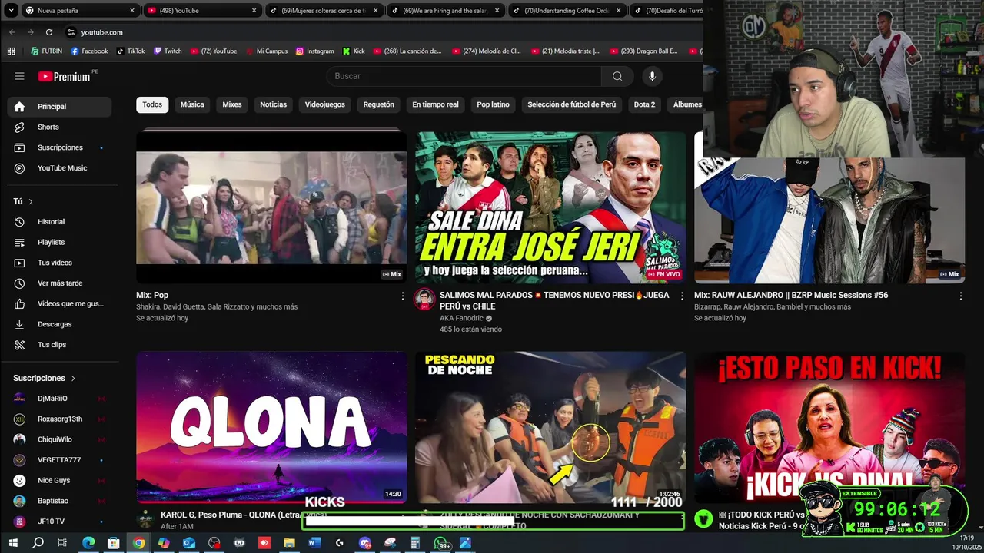Select the Noticias filter chip
Image resolution: width=984 pixels, height=553 pixels.
273,104
